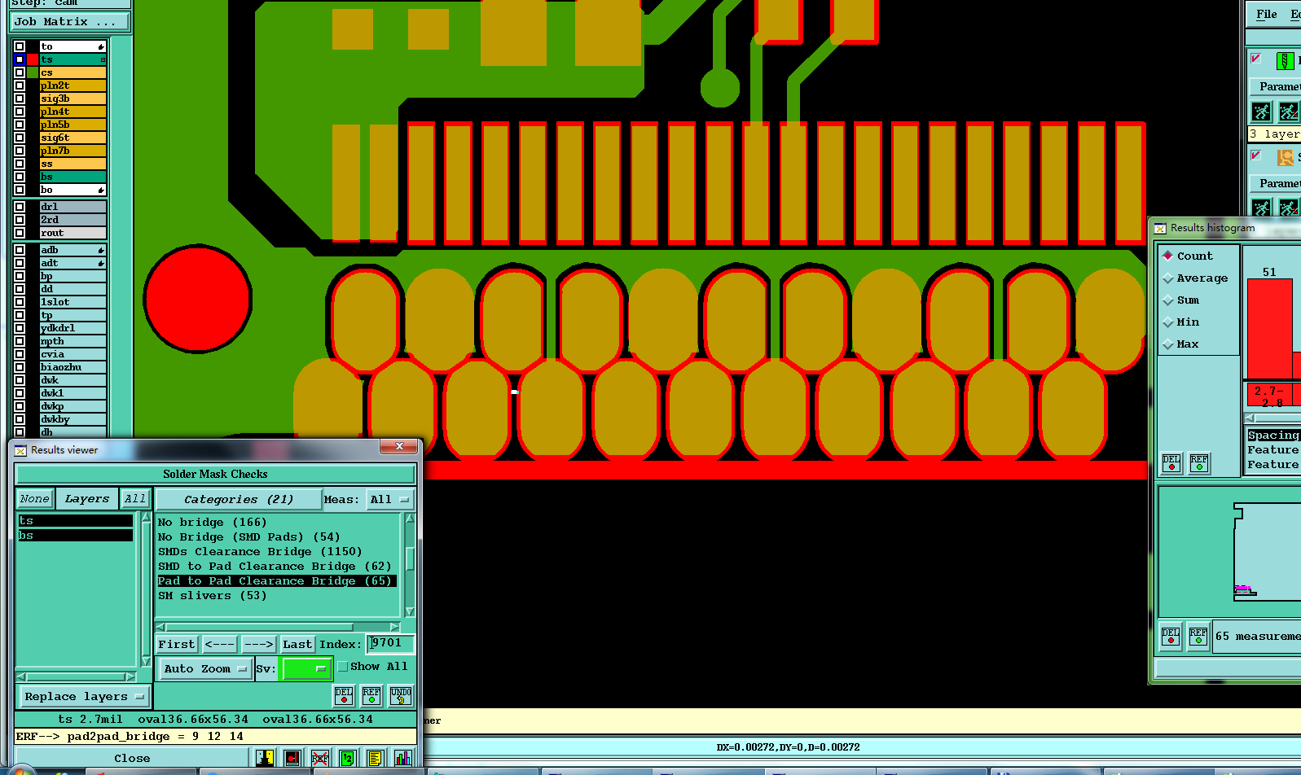The height and width of the screenshot is (775, 1301).
Task: Click the crossed-out REF icon in Results viewer
Action: 320,758
